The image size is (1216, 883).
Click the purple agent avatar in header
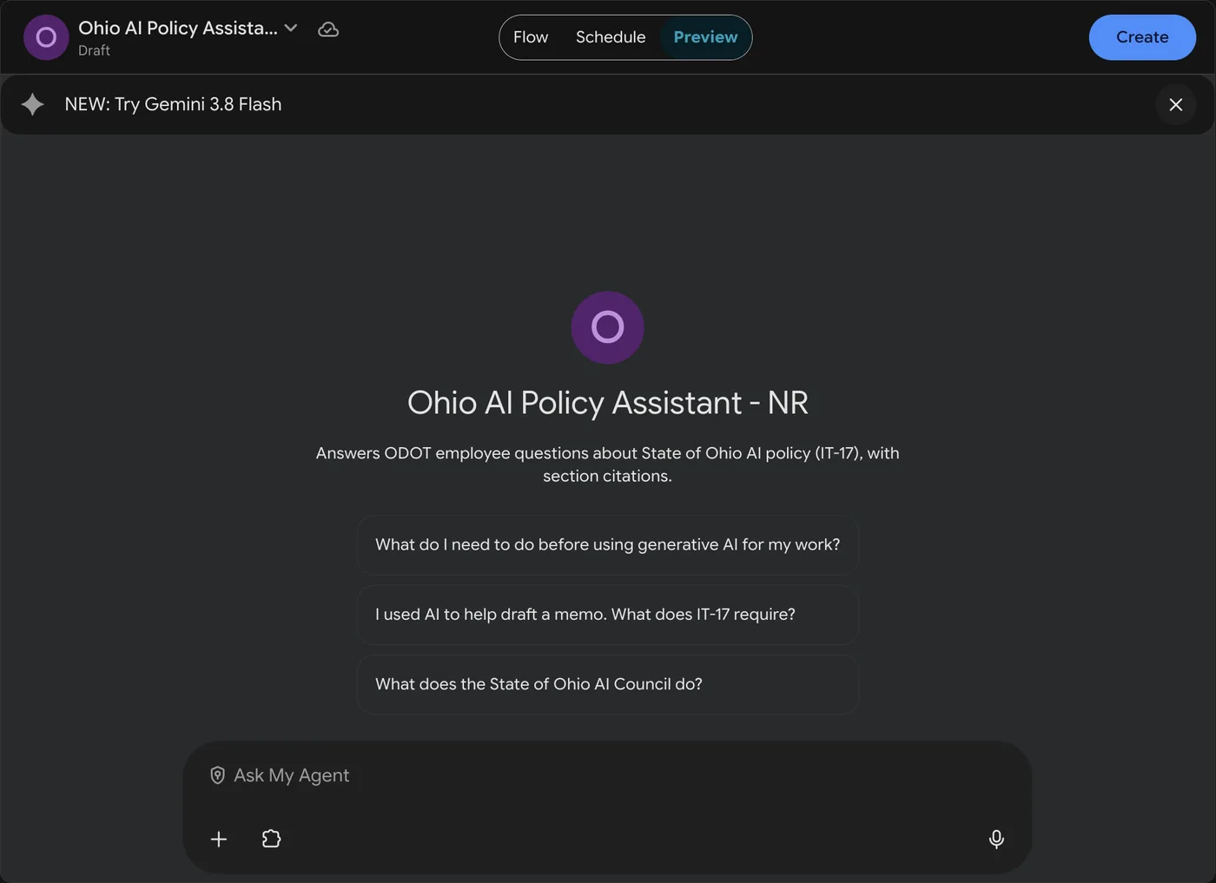(46, 37)
